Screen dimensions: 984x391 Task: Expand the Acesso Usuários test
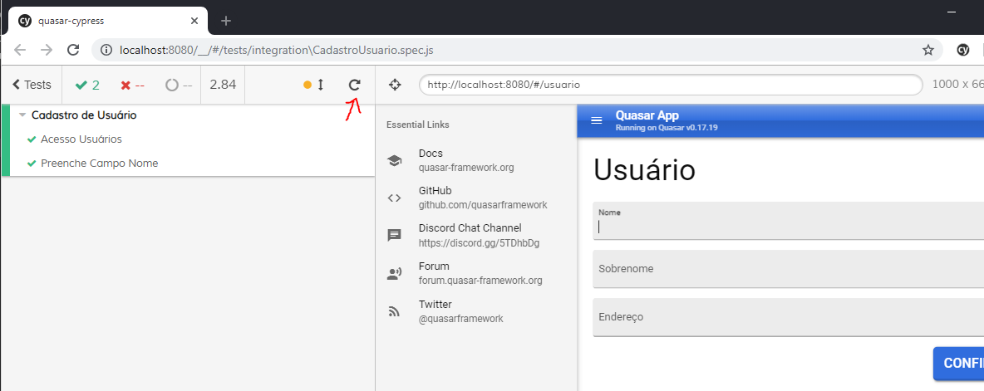tap(81, 139)
